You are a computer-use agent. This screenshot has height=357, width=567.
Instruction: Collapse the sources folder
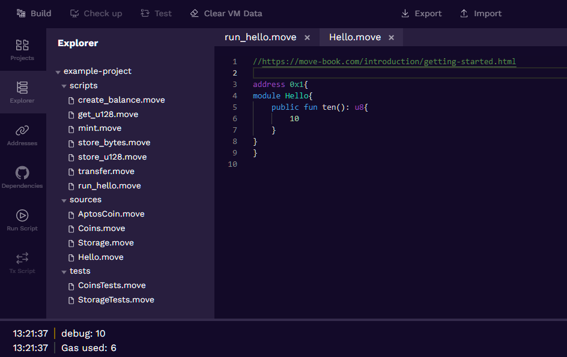(x=64, y=200)
